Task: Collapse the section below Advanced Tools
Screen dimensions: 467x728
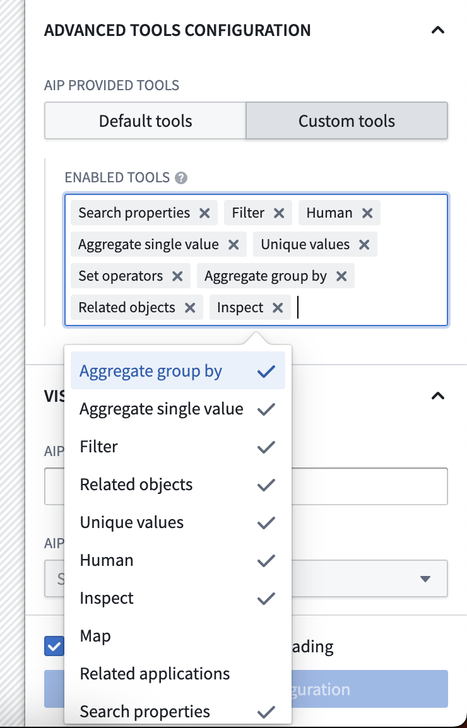Action: [438, 396]
